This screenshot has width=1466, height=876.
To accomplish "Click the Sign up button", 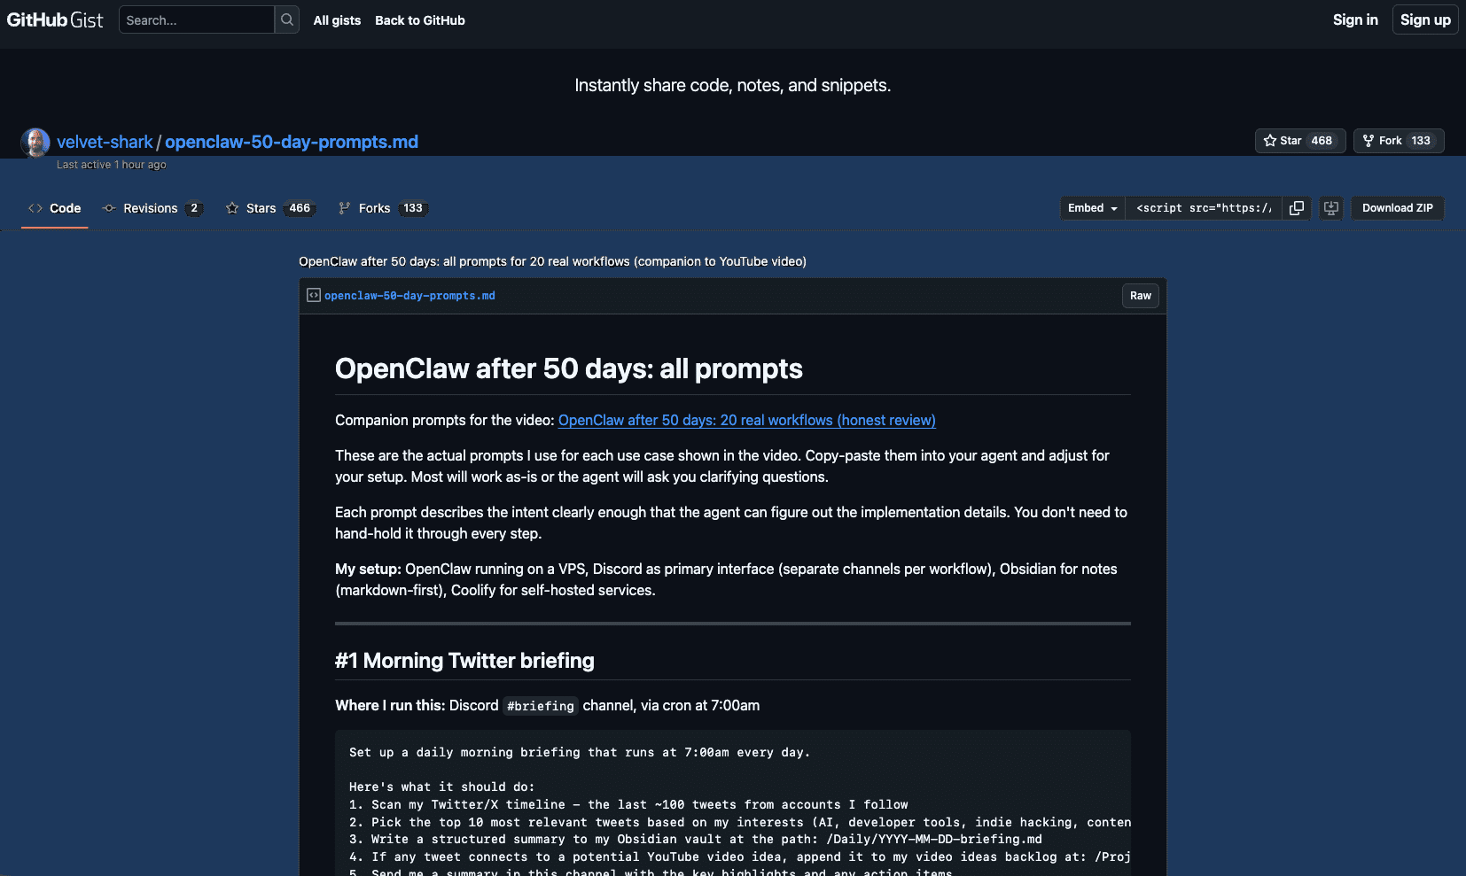I will [1424, 19].
